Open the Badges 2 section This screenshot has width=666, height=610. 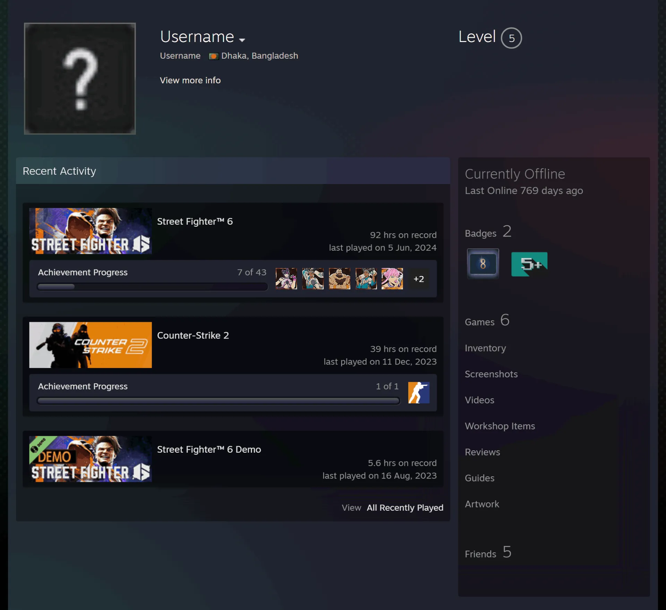pos(488,232)
